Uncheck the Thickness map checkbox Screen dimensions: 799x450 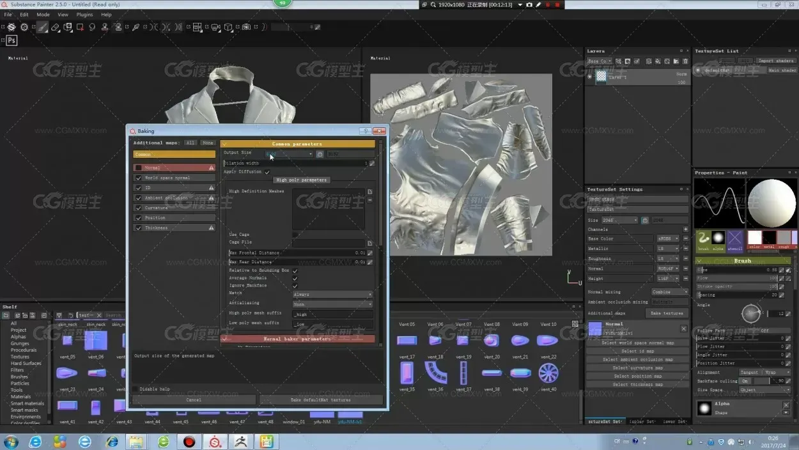pos(138,228)
